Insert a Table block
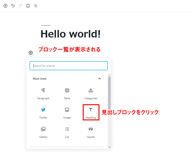 coord(67,94)
